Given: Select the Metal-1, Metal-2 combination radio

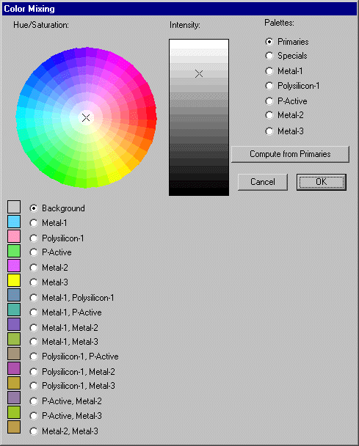Looking at the screenshot, I should (34, 328).
